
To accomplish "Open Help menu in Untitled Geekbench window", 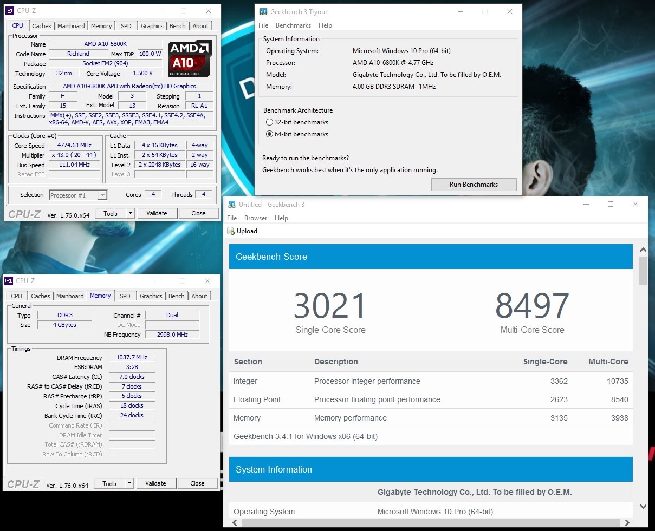I will pyautogui.click(x=281, y=218).
